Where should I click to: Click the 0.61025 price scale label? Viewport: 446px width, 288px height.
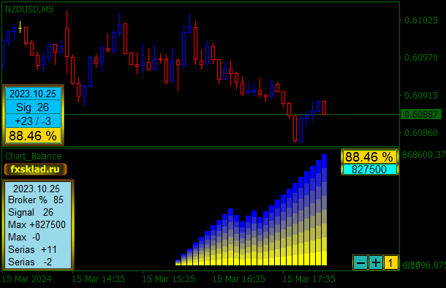[421, 20]
